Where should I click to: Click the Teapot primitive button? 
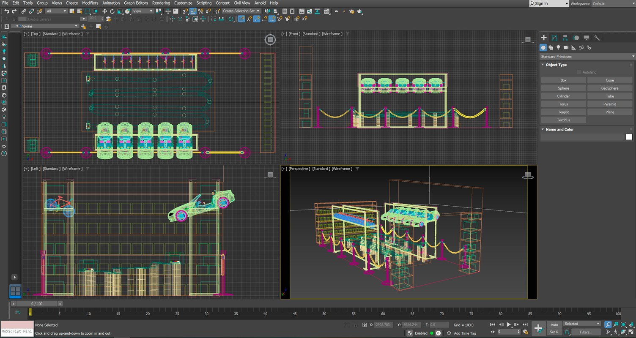[x=563, y=112]
